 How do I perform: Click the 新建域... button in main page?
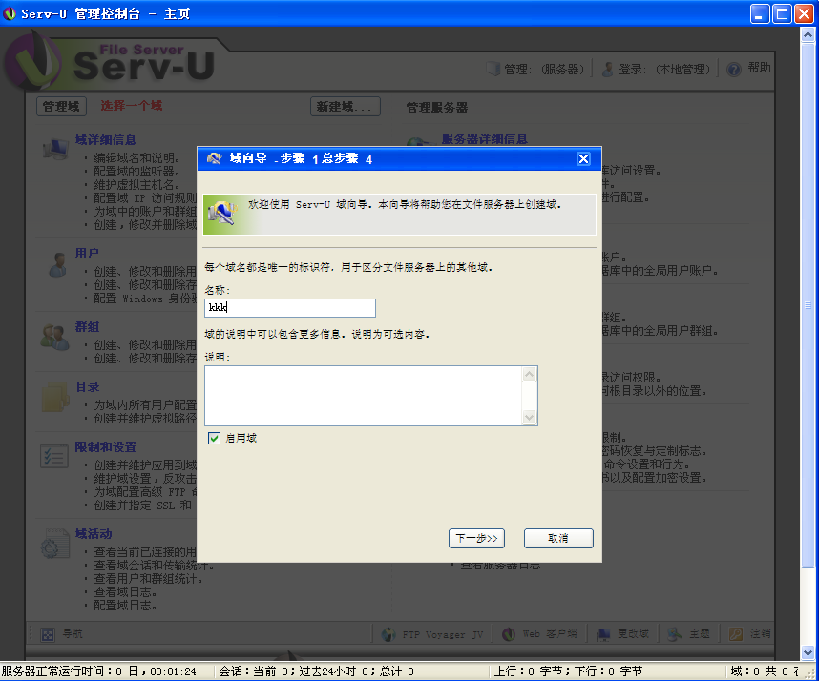click(346, 107)
